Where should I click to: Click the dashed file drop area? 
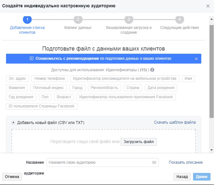(104, 141)
